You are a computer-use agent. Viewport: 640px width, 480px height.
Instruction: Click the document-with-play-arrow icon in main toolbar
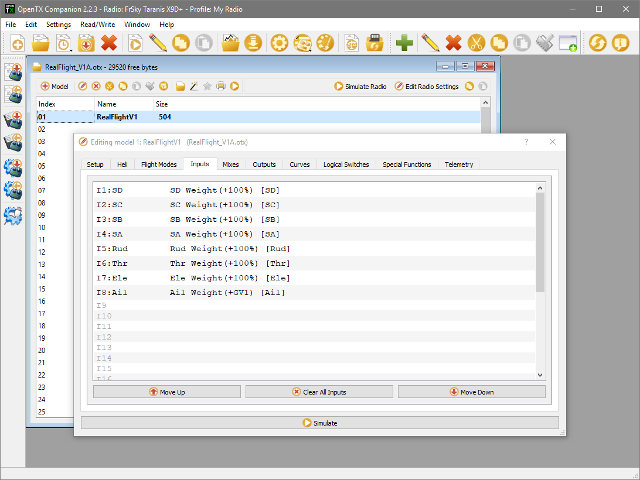tap(135, 43)
